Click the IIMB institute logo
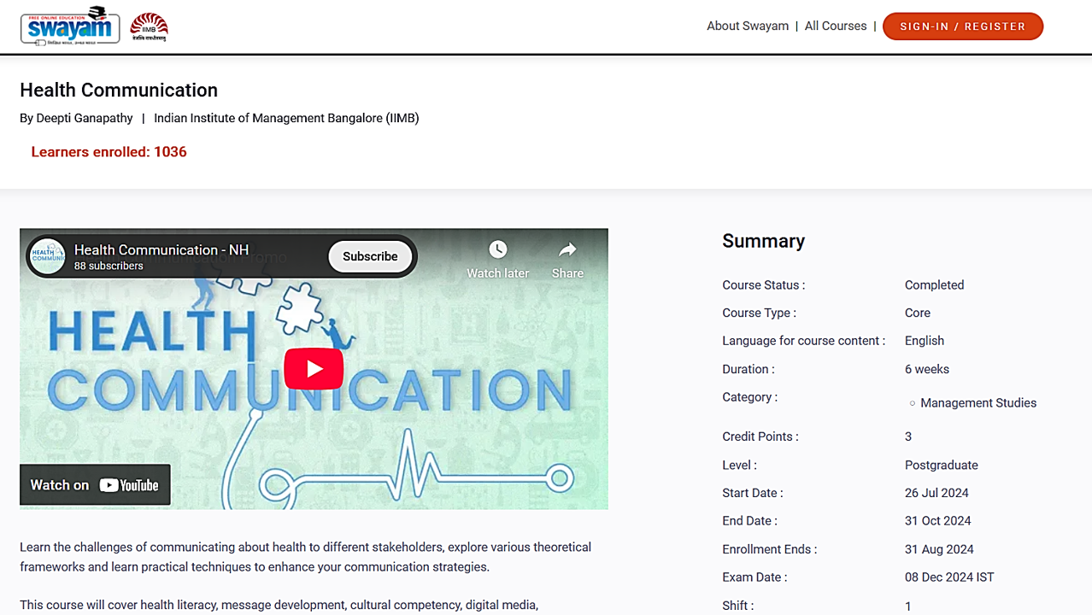Viewport: 1092px width, 615px height. pyautogui.click(x=149, y=27)
